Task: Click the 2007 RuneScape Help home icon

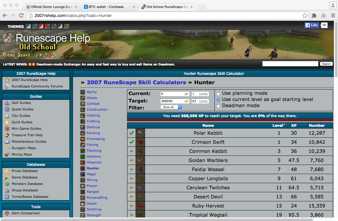Action: pos(7,80)
